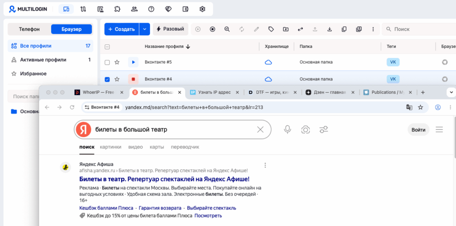Click the tag toolbar icon
456x226 pixels.
point(271,29)
